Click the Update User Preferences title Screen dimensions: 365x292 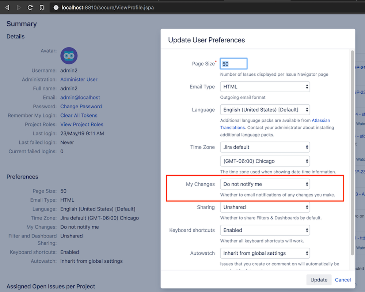(206, 40)
